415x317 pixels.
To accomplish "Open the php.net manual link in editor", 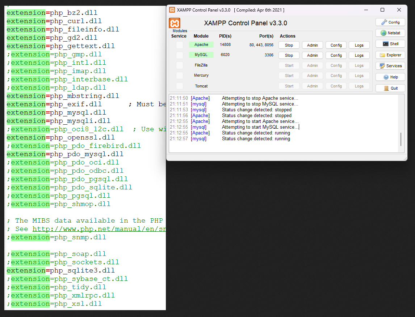I will pyautogui.click(x=99, y=229).
